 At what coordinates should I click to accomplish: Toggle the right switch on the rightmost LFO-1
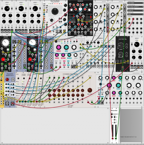[x=40, y=8]
